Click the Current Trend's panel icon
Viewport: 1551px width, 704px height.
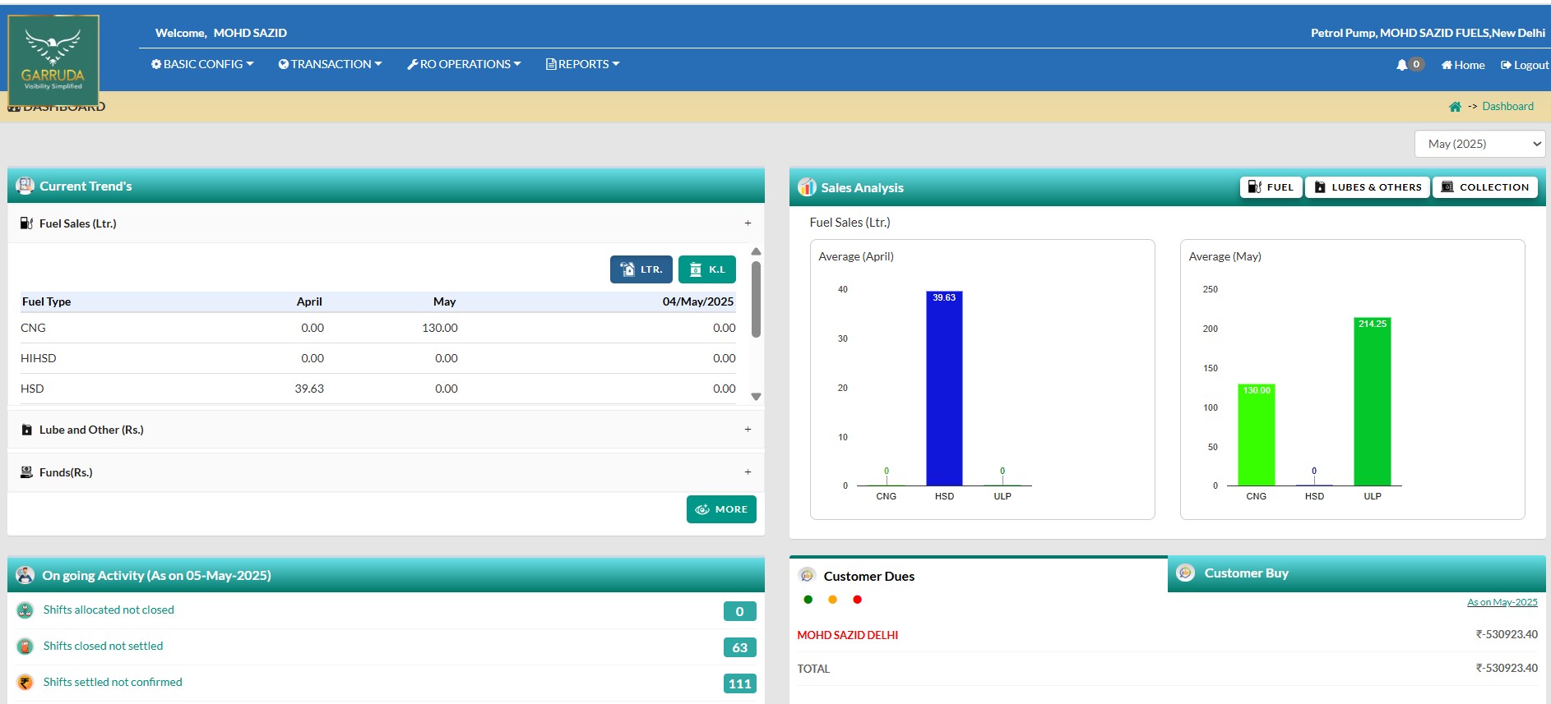pyautogui.click(x=25, y=186)
